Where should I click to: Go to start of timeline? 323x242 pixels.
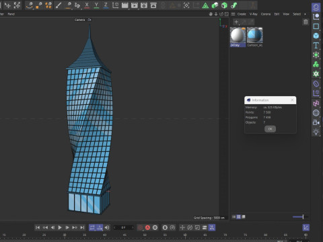(38, 227)
